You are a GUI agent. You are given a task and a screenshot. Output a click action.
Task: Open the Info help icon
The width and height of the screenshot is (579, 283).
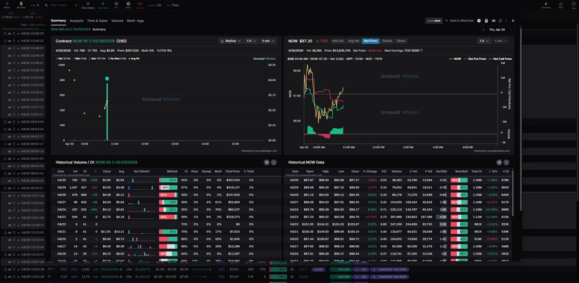point(573,5)
